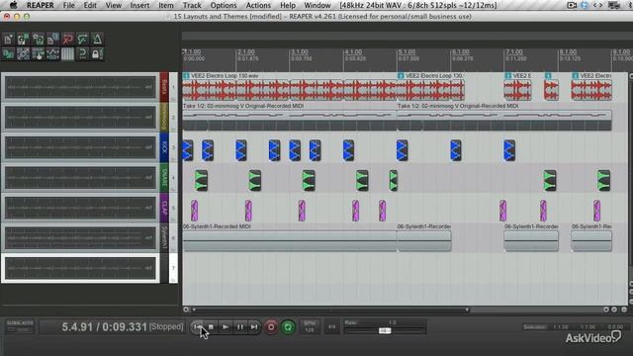The width and height of the screenshot is (633, 356).
Task: Select the yellow minimoog track label
Action: pos(164,118)
